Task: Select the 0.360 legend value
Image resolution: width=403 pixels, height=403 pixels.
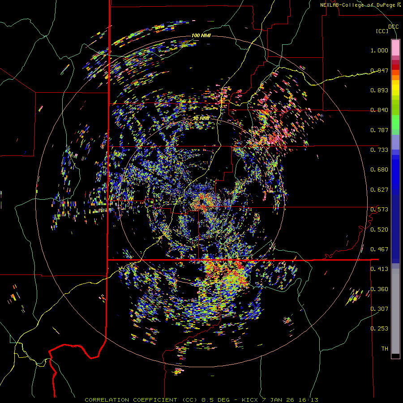Action: pos(379,289)
